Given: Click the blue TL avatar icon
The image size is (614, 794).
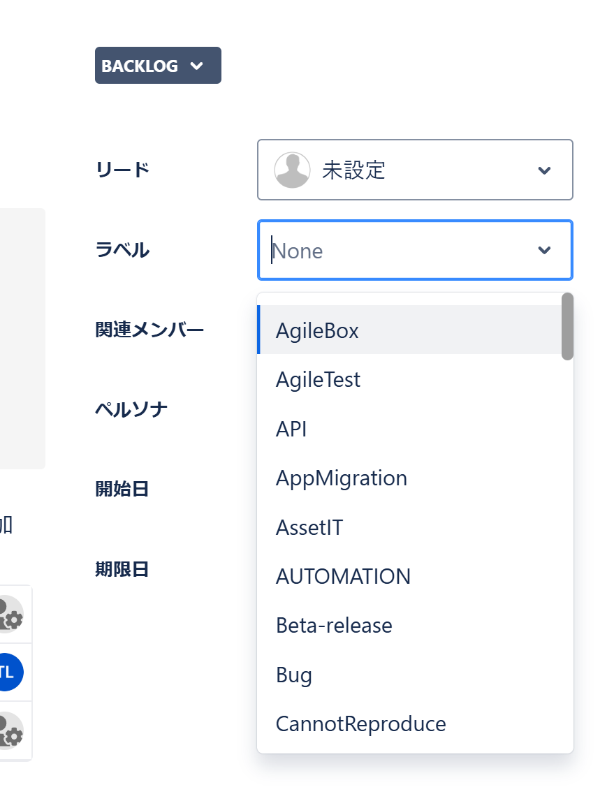Looking at the screenshot, I should pyautogui.click(x=8, y=672).
